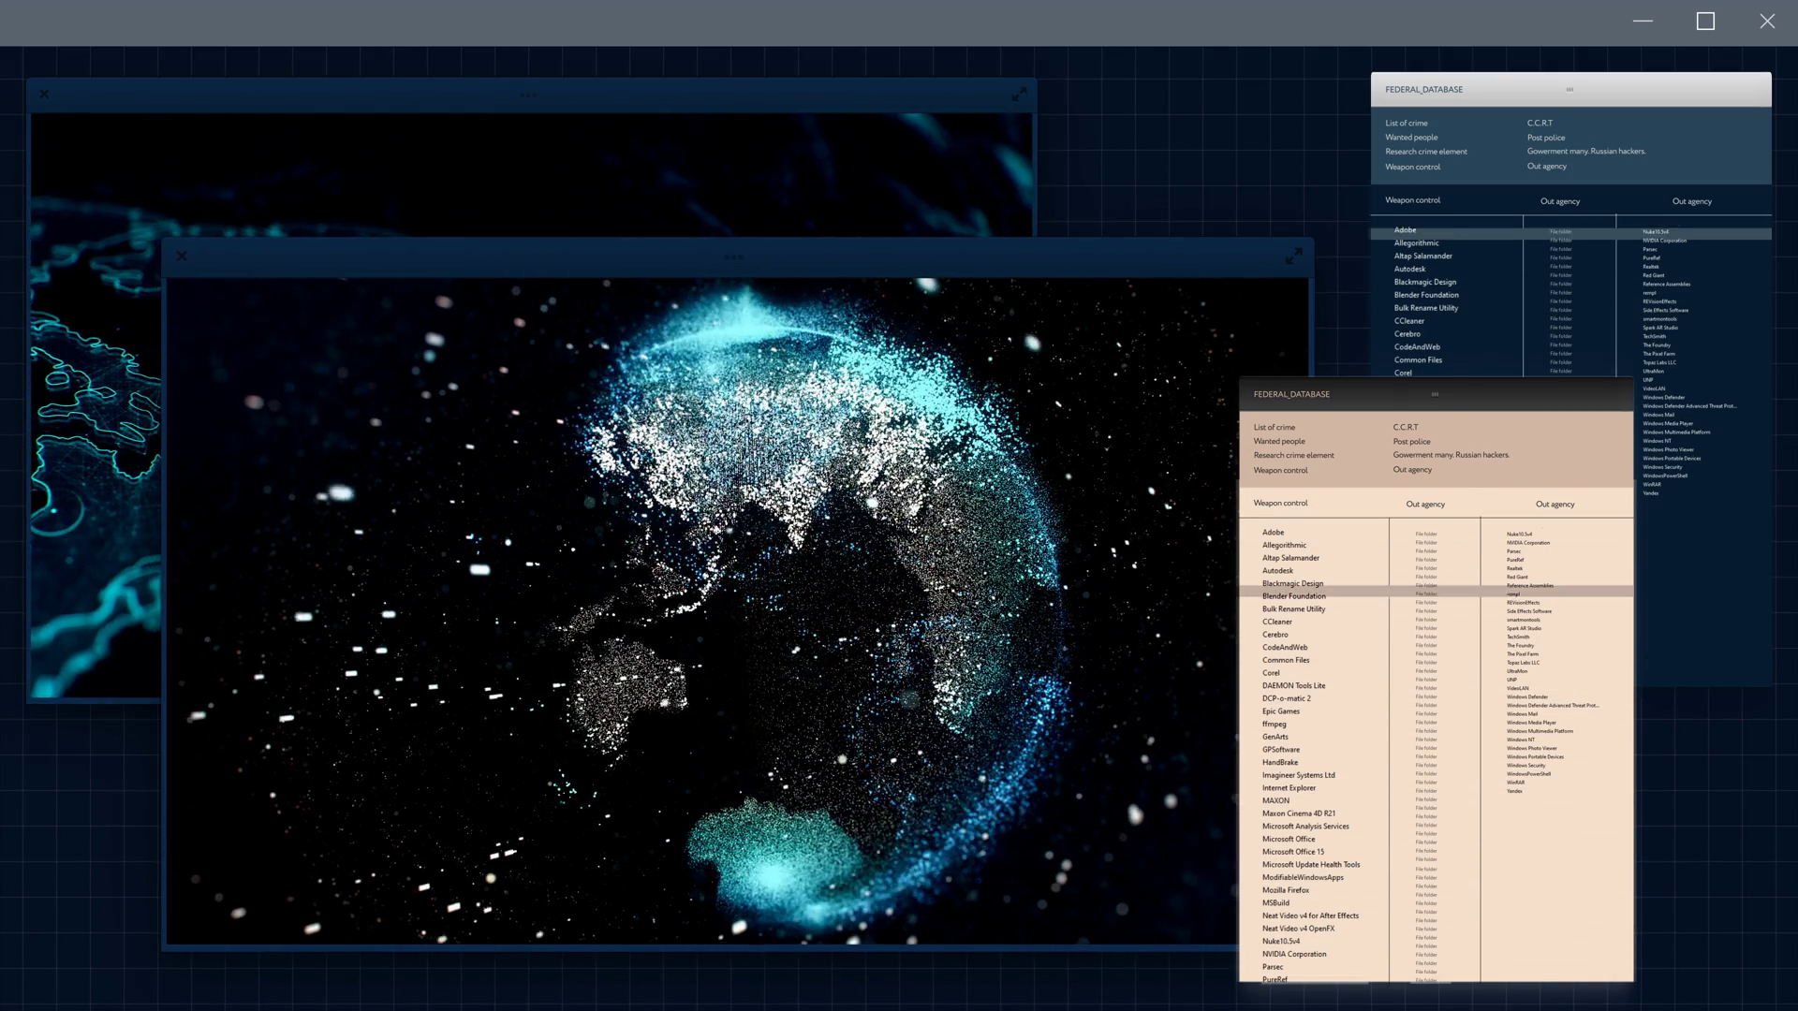Screen dimensions: 1798x1011
Task: Select Mozilla Firefox in beige panel list
Action: (x=1285, y=890)
